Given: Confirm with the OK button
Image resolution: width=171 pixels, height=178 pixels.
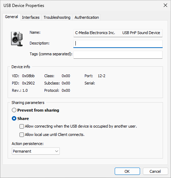Looking at the screenshot, I should 127,171.
